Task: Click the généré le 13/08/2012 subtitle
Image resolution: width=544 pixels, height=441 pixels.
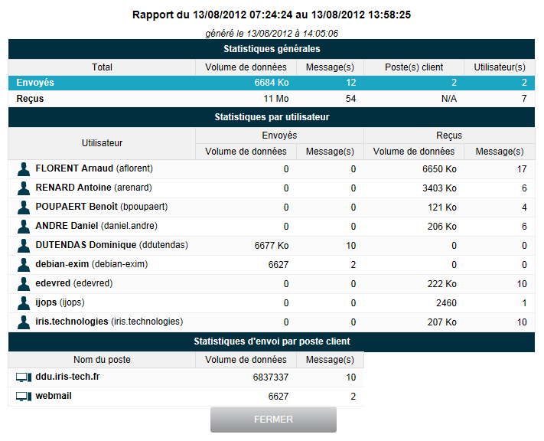Action: click(272, 34)
